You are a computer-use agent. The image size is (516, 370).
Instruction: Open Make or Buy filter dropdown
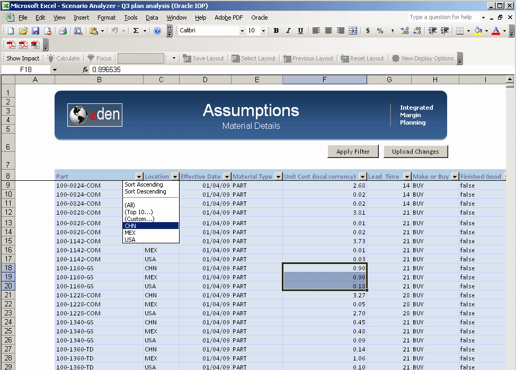click(x=455, y=177)
